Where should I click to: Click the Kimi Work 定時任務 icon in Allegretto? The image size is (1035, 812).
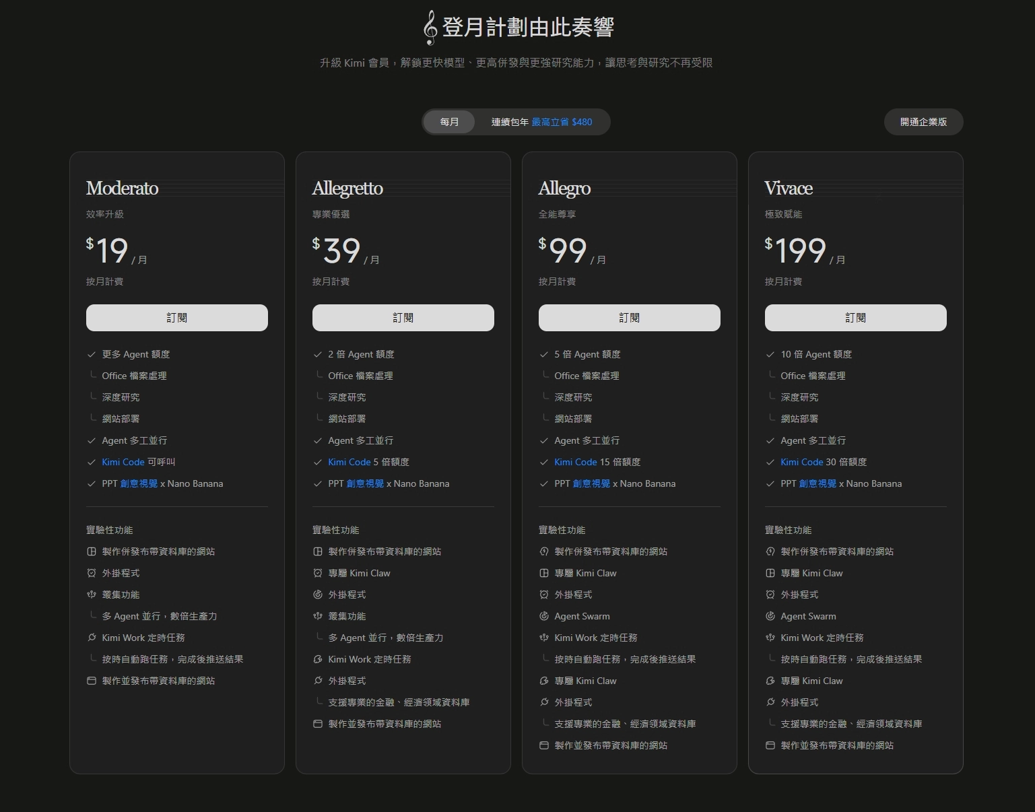[x=318, y=659]
